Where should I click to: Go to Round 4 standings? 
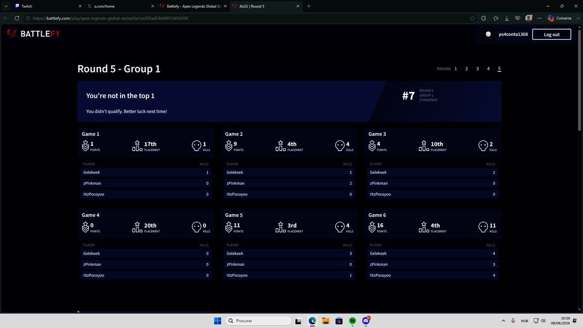tap(488, 69)
